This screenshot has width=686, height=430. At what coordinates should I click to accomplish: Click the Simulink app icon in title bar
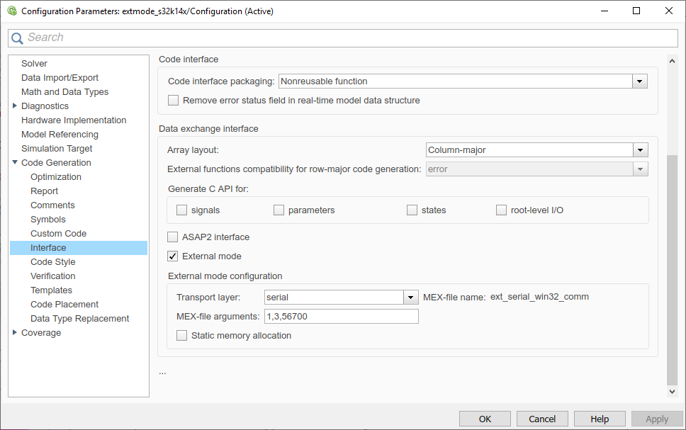(11, 11)
